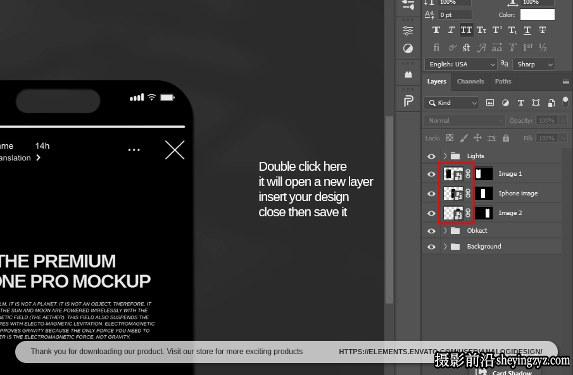The height and width of the screenshot is (375, 573).
Task: Click the text color swatch
Action: pyautogui.click(x=537, y=15)
